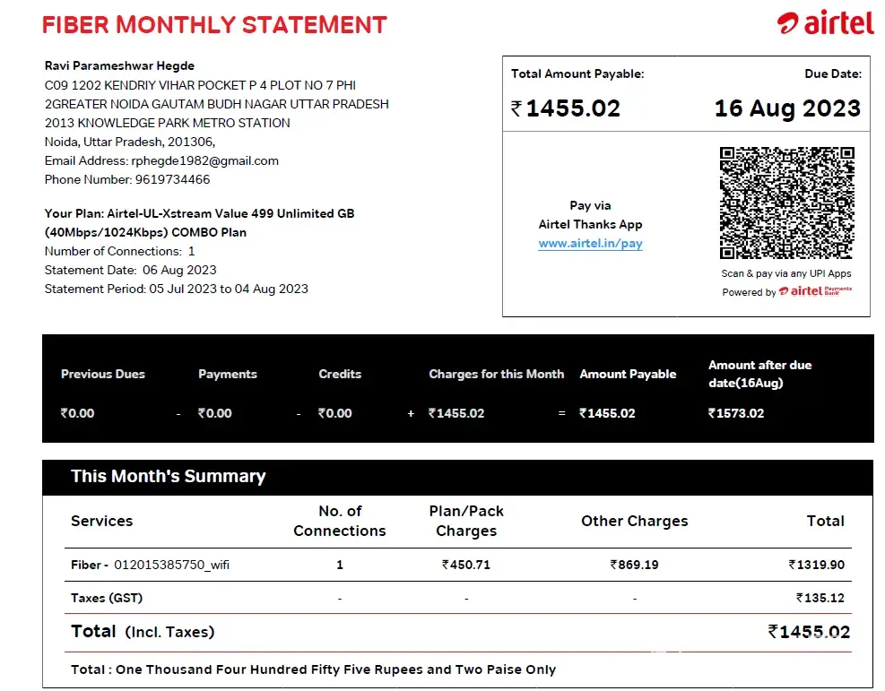Click the Plan/Pack Charges value ₹450.71

click(x=466, y=566)
